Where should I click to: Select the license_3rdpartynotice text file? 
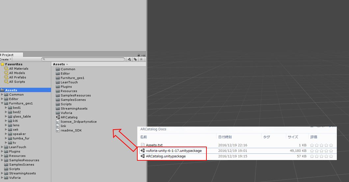click(76, 121)
